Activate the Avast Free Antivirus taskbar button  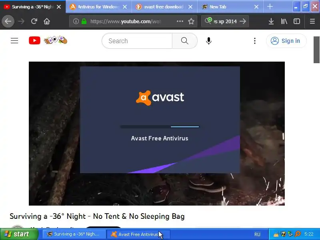click(138, 234)
